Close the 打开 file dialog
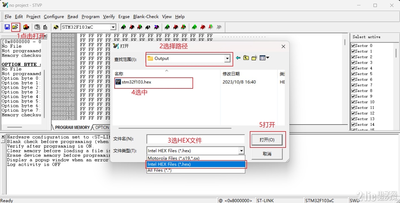The width and height of the screenshot is (400, 203). pos(283,46)
